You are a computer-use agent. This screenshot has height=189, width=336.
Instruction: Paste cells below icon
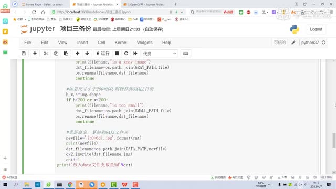[66, 54]
